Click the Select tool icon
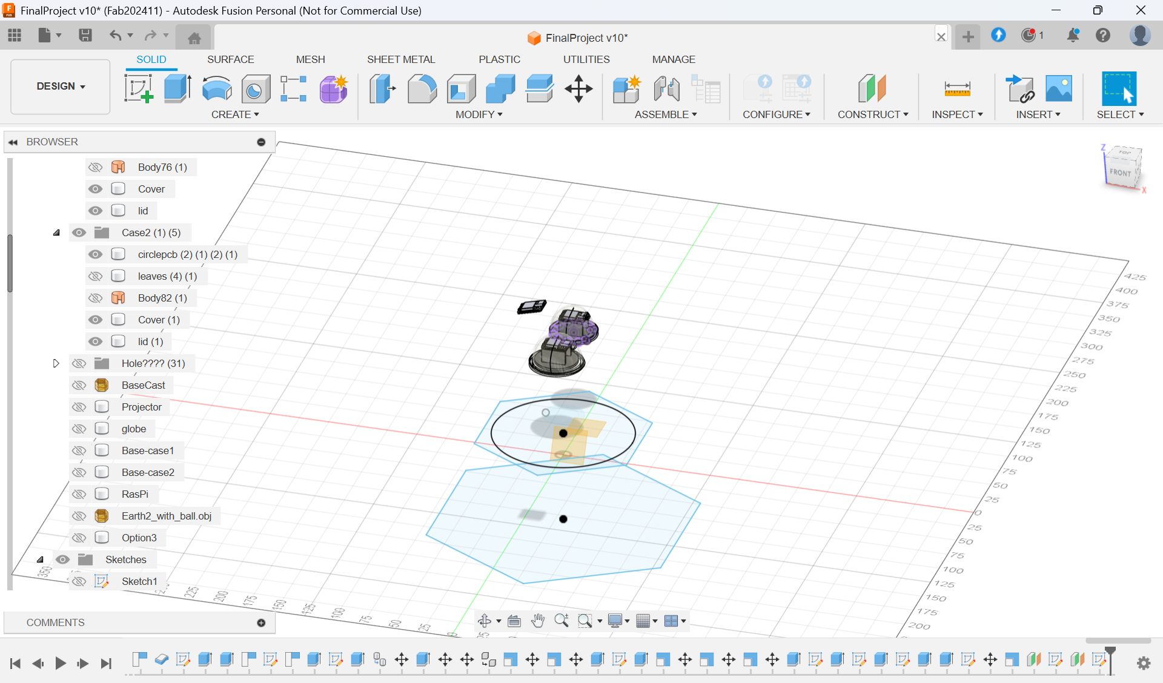 click(x=1119, y=89)
